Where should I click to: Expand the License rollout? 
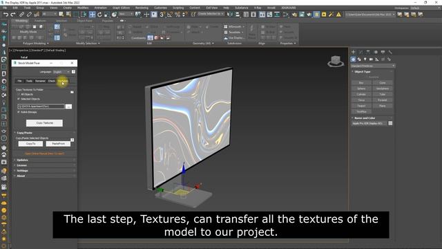44,165
